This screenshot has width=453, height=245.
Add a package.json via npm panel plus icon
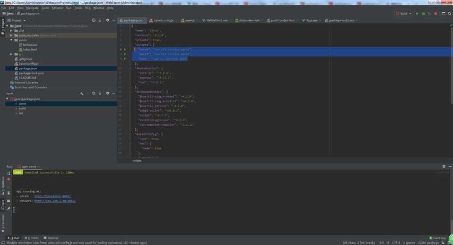tap(82, 93)
